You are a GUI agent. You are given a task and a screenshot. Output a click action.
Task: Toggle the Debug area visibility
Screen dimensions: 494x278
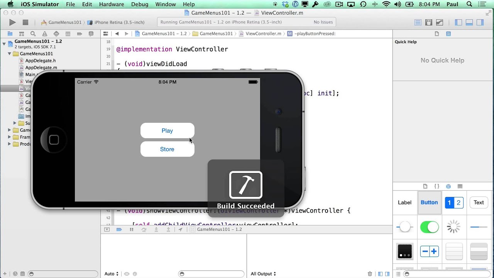469,22
